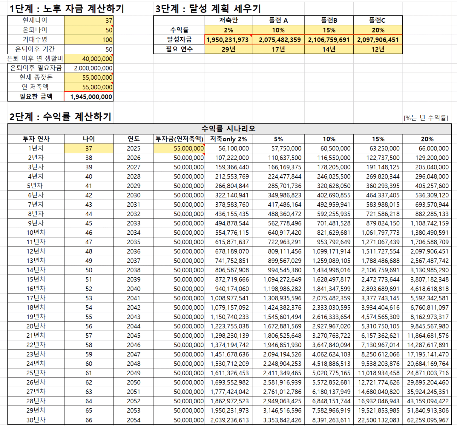Select the 20% rate cell under 플랜C

click(x=378, y=30)
